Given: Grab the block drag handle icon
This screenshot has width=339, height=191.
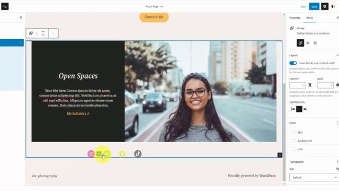Looking at the screenshot, I should [37, 33].
